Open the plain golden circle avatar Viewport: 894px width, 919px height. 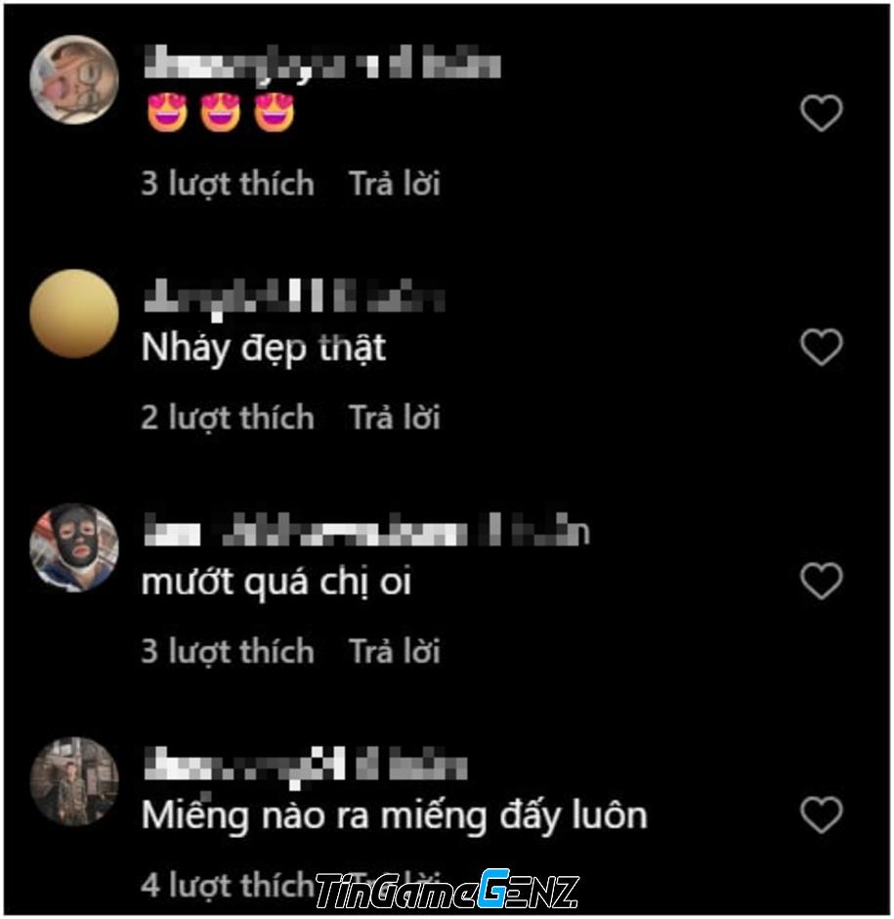74,314
